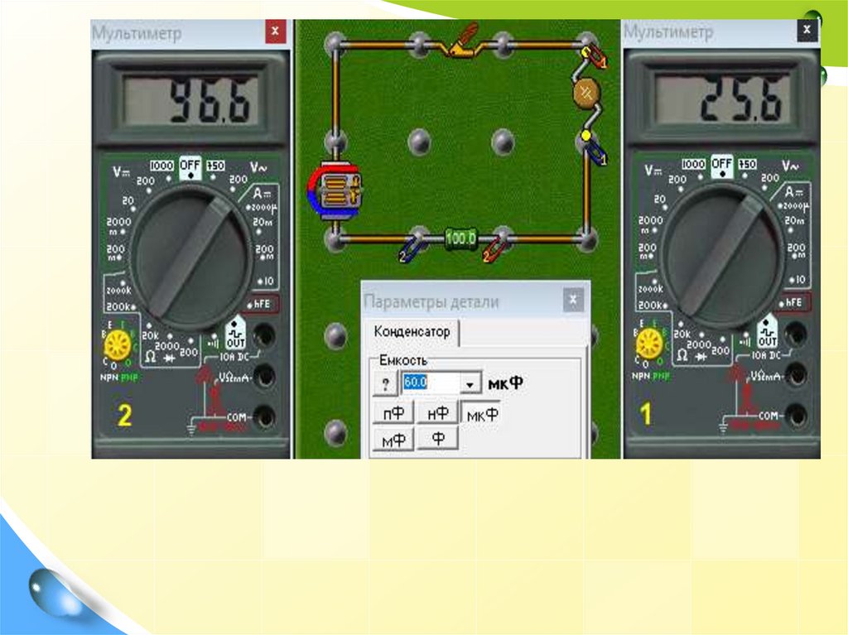Click the question mark help button
The height and width of the screenshot is (635, 848).
[385, 384]
